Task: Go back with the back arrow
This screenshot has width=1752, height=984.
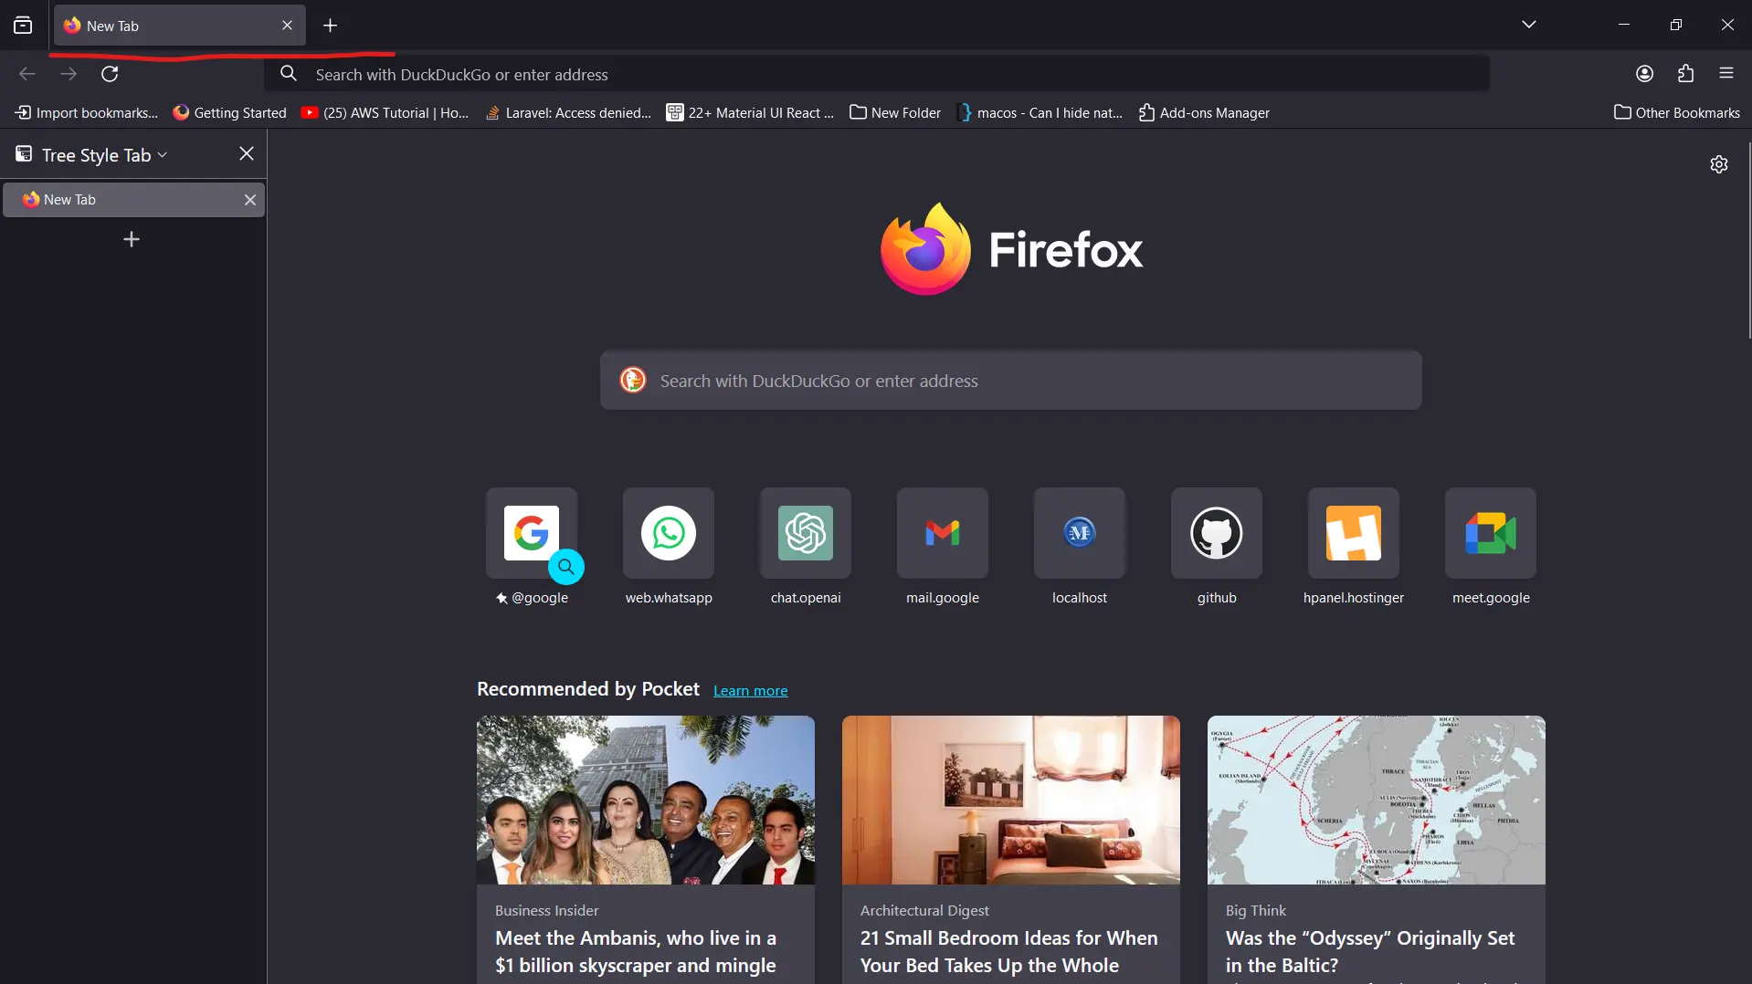Action: 27,74
